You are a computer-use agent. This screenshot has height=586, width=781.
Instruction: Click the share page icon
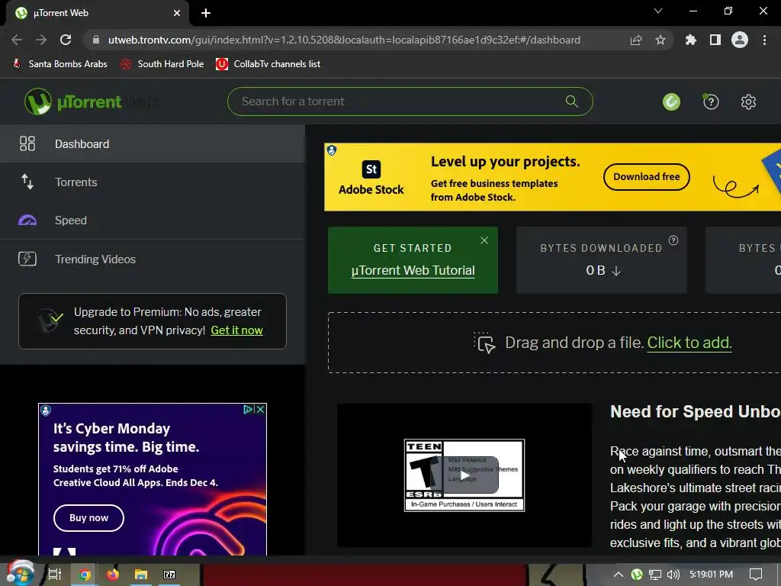coord(636,40)
